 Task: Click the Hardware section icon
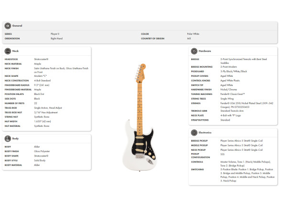point(194,51)
